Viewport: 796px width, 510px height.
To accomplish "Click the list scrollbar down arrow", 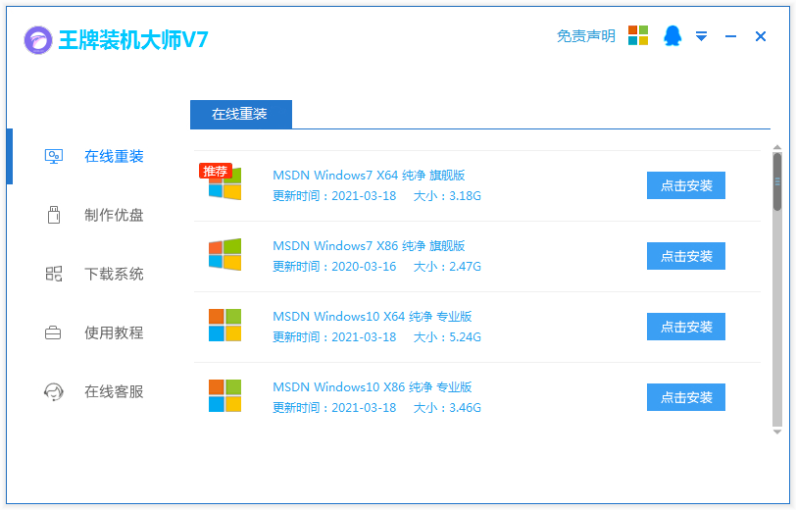I will (x=777, y=432).
